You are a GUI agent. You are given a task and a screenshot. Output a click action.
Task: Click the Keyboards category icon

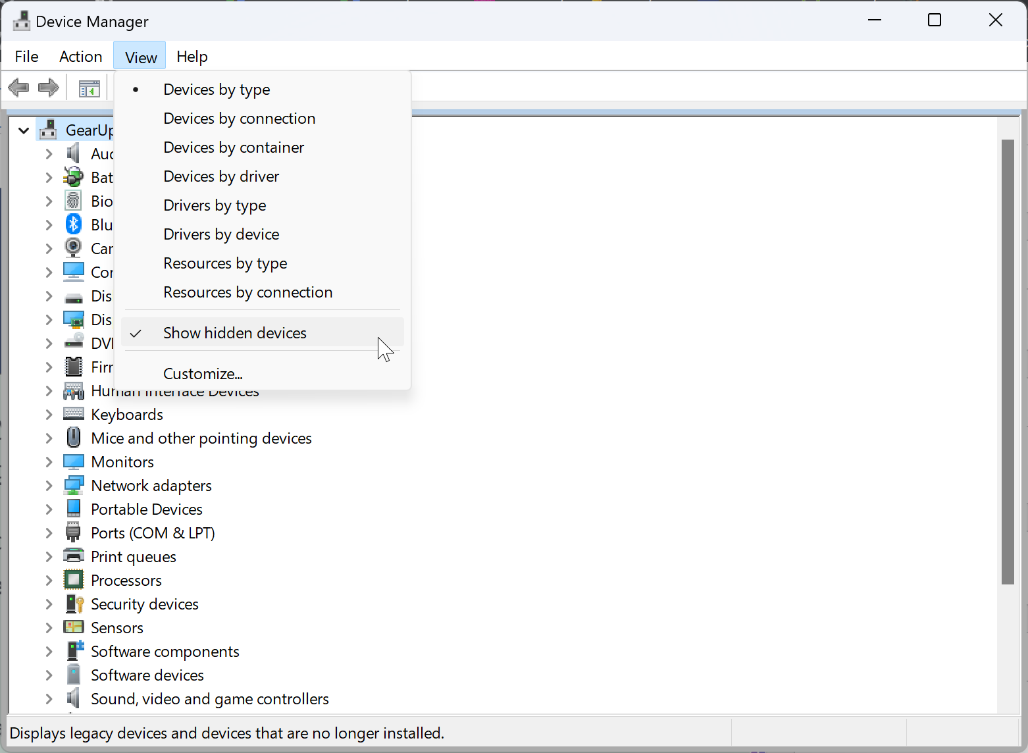click(73, 414)
